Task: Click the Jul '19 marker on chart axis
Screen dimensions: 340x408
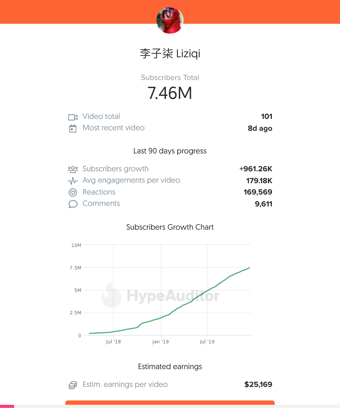Action: pyautogui.click(x=207, y=342)
